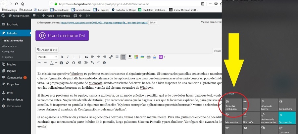The height and width of the screenshot is (134, 298).
Task: Open Perfil in the sidebar
Action: click(10, 93)
